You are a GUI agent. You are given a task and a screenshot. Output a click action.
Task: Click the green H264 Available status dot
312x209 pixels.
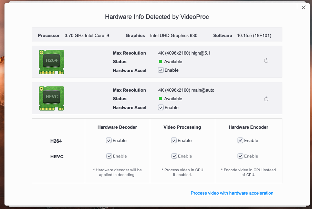point(160,61)
